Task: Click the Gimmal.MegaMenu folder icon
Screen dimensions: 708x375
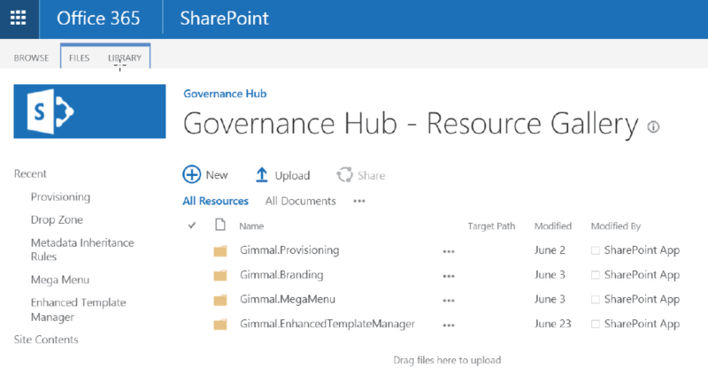Action: 221,300
